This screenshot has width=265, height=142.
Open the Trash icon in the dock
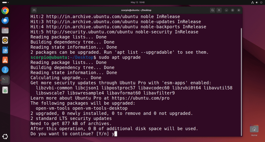tap(5, 90)
